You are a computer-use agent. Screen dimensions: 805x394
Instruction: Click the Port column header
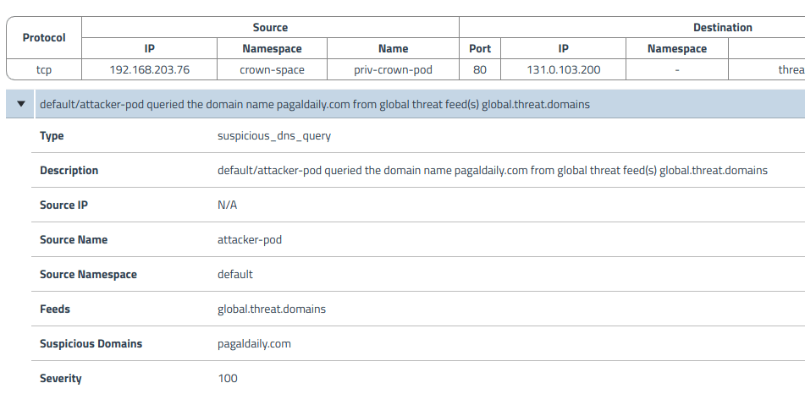[480, 49]
